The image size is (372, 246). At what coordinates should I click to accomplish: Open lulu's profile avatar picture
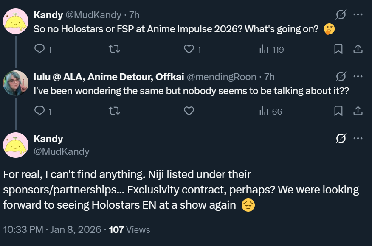click(16, 83)
